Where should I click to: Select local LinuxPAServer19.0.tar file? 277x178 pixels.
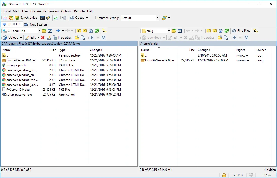21,60
